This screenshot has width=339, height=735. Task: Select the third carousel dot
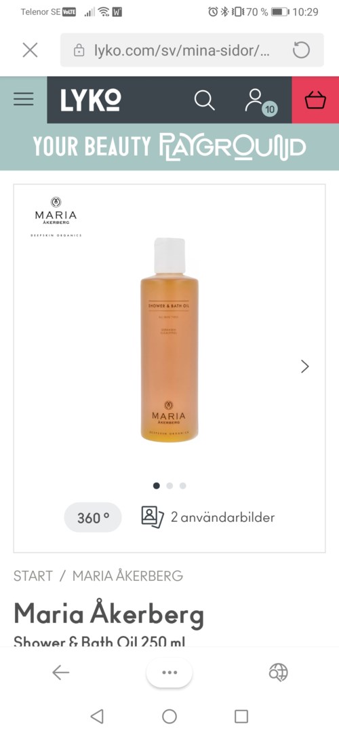point(182,486)
